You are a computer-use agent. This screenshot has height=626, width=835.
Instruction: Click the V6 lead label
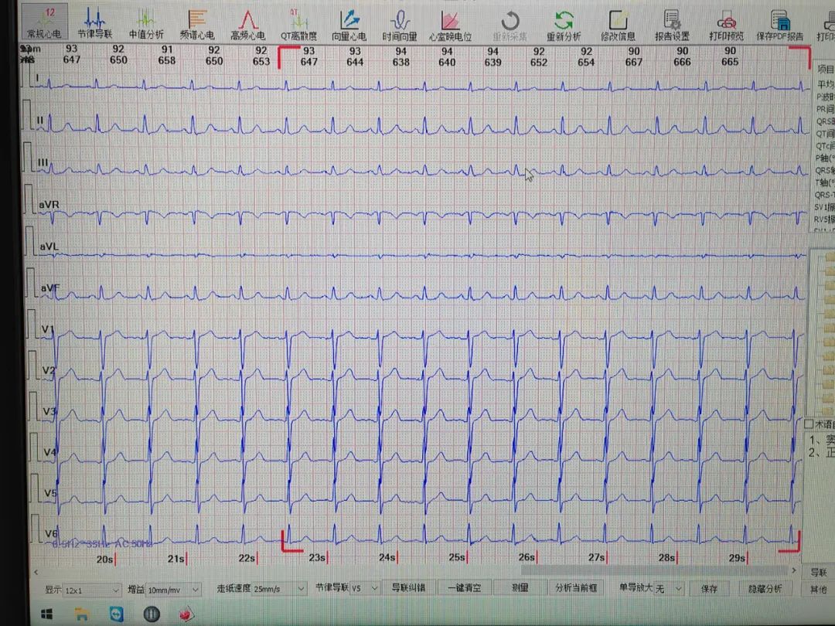click(x=51, y=532)
